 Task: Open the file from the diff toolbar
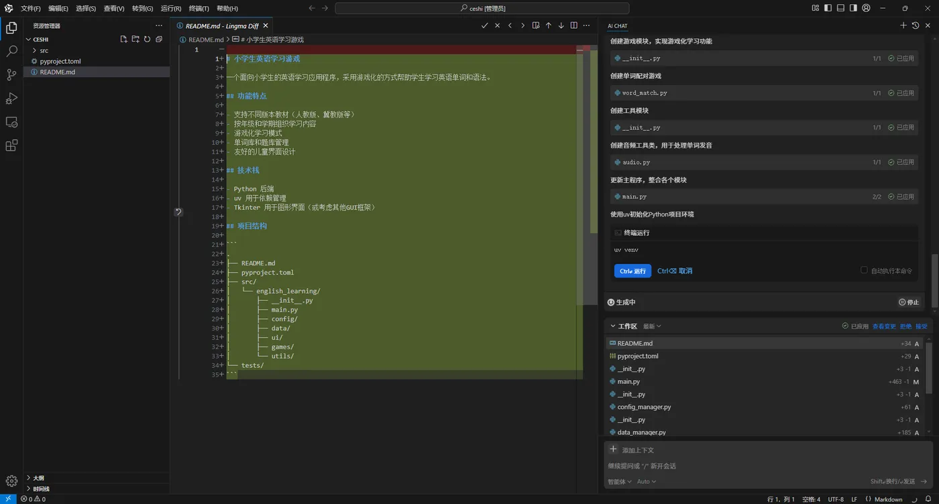[535, 25]
